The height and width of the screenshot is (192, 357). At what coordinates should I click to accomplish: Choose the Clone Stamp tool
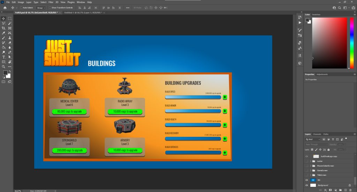(9, 38)
